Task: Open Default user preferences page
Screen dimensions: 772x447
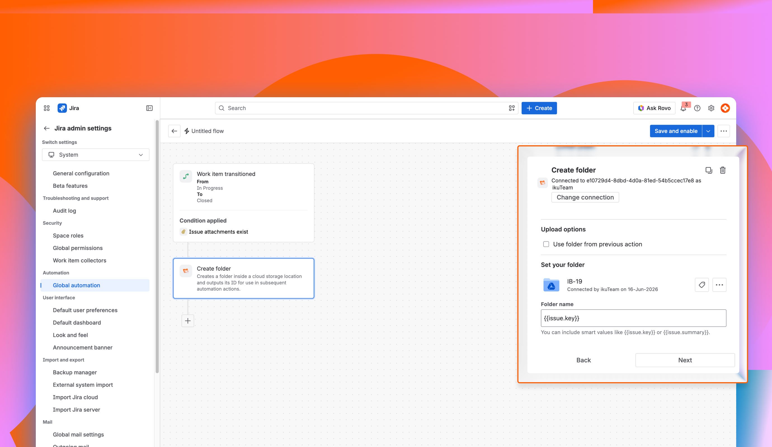Action: point(85,310)
